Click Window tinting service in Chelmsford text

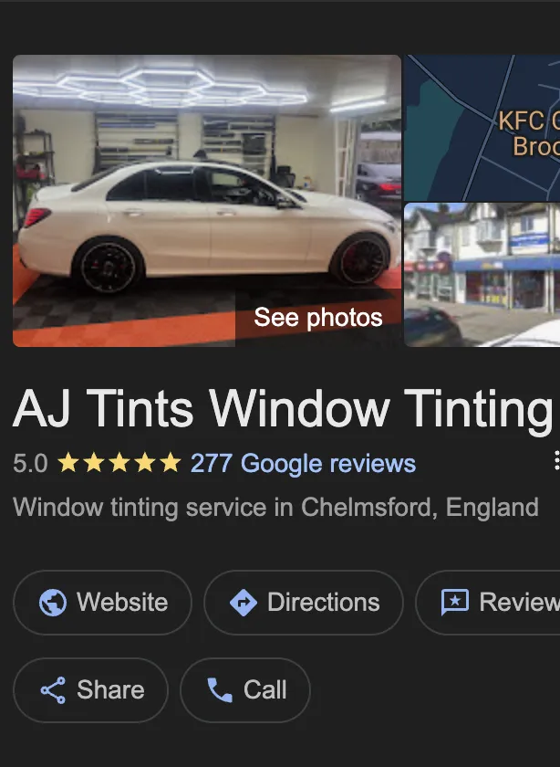(x=275, y=507)
